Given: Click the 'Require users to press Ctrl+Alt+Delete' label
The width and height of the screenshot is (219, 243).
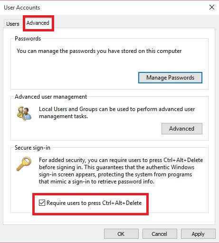Looking at the screenshot, I should tap(94, 203).
